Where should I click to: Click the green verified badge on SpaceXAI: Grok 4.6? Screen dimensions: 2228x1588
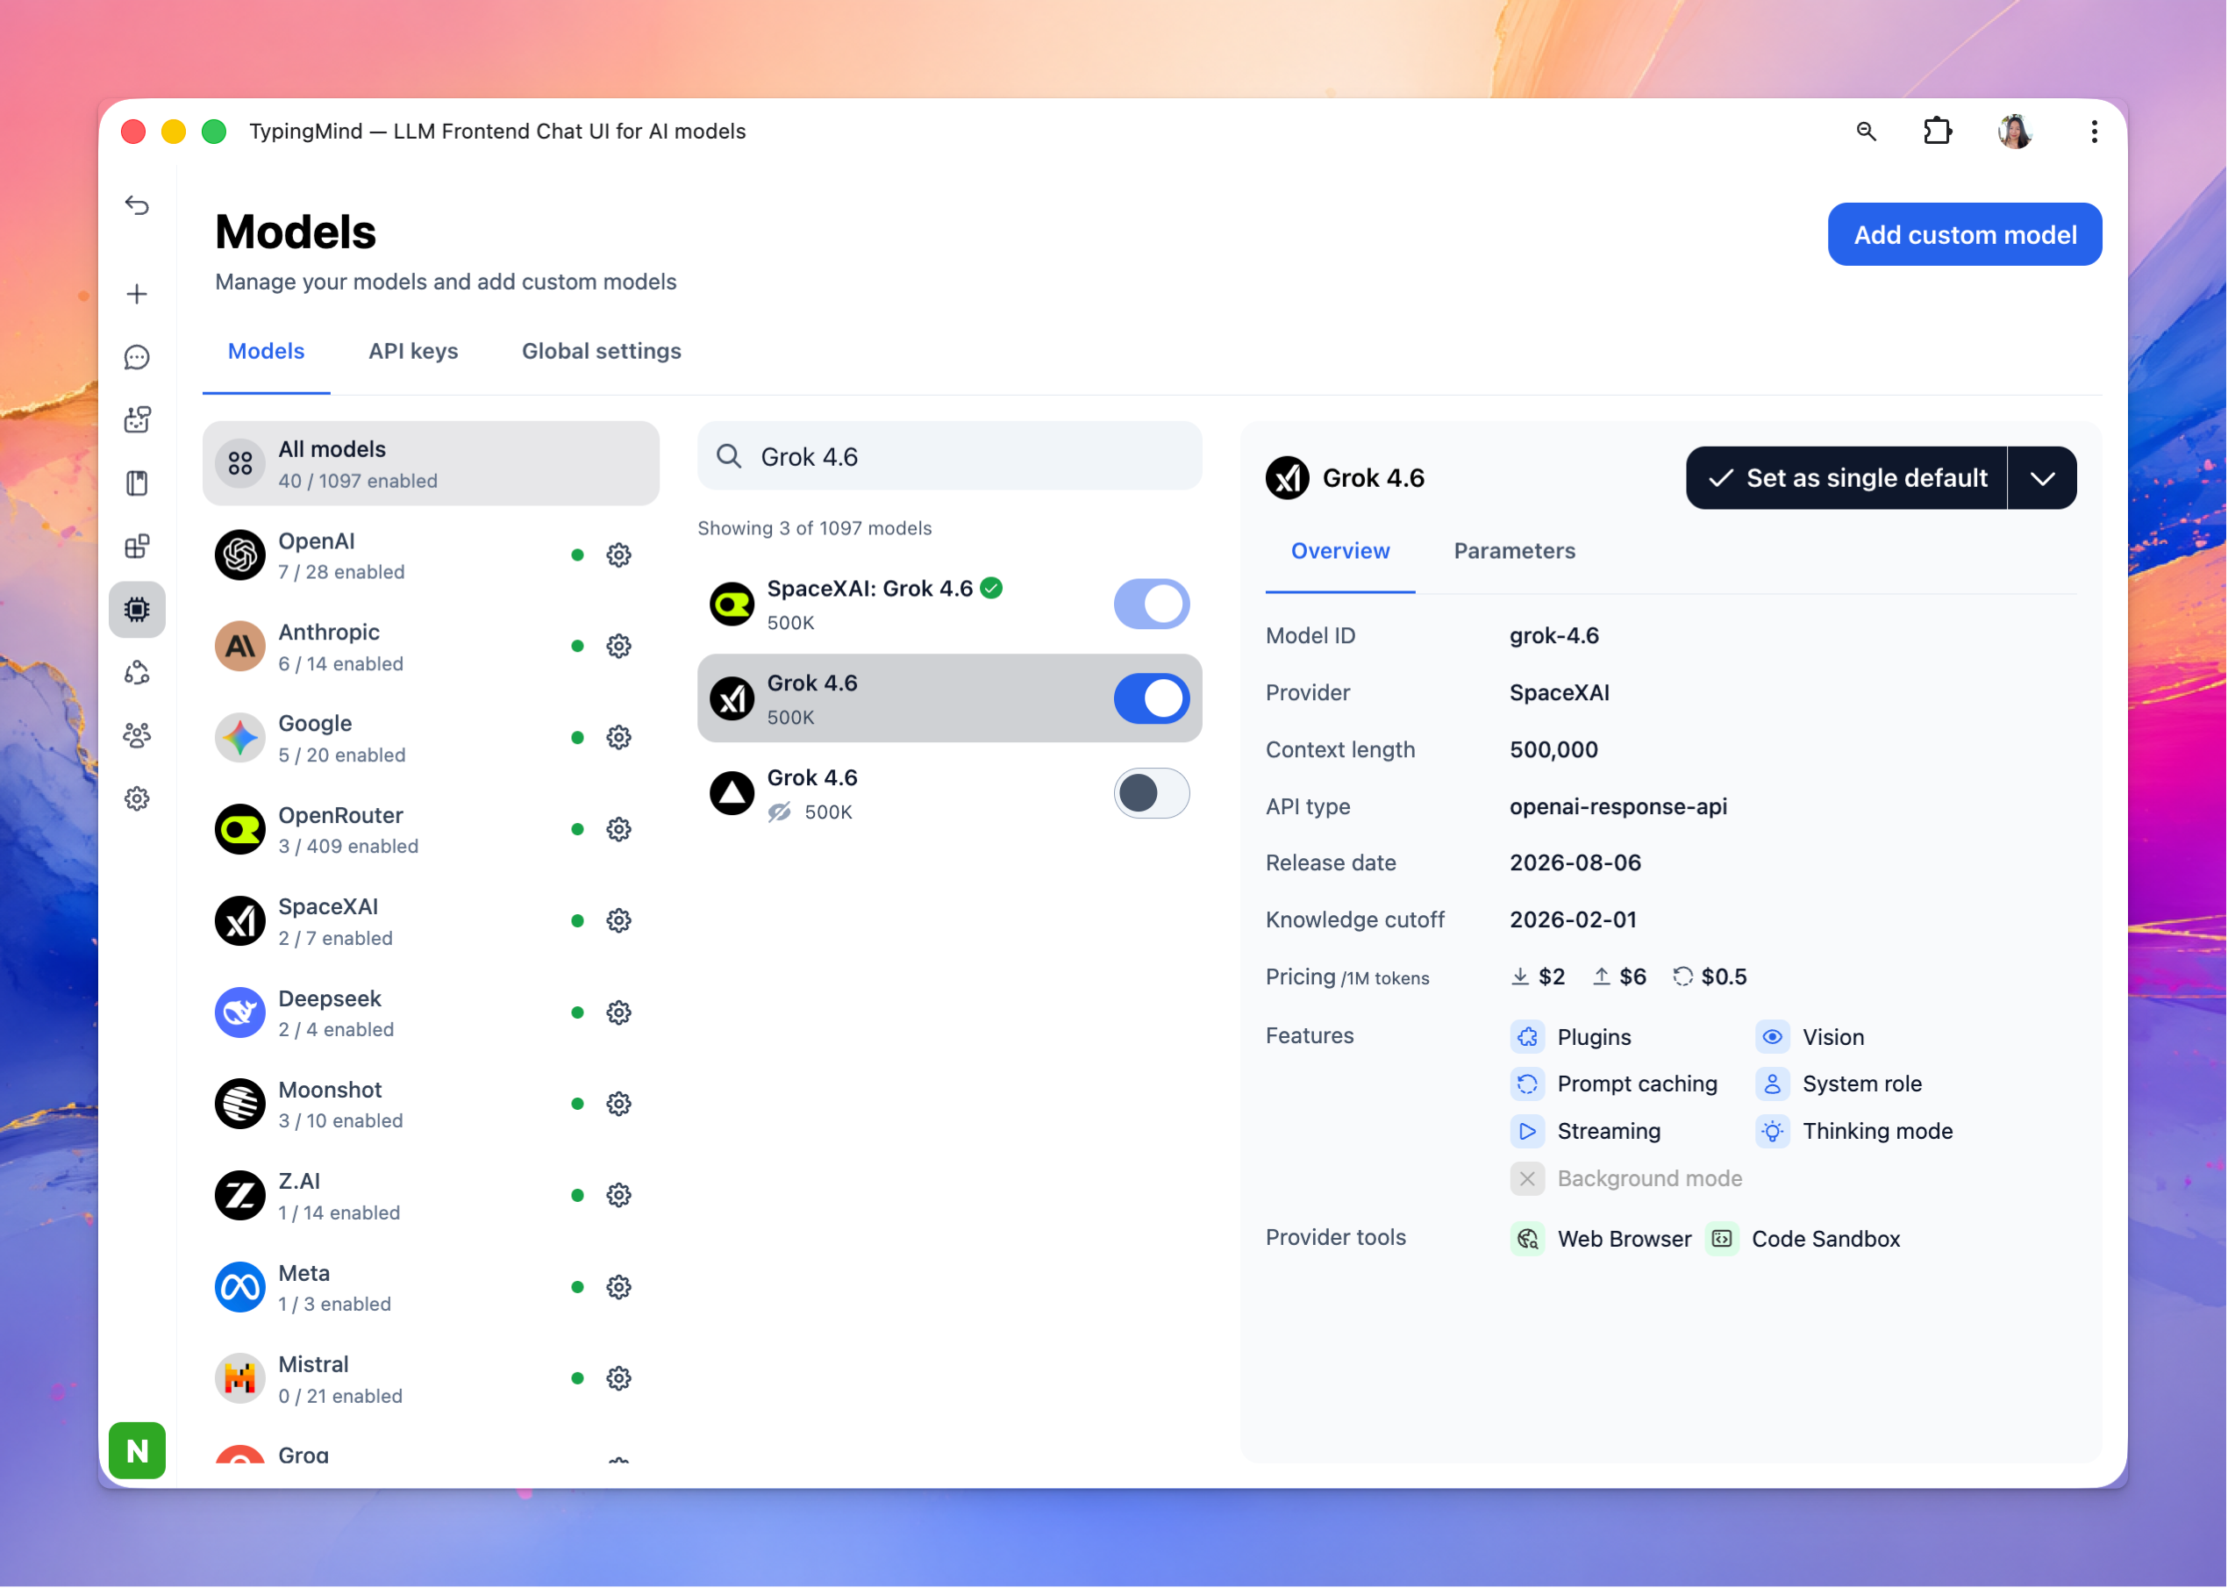[x=991, y=588]
